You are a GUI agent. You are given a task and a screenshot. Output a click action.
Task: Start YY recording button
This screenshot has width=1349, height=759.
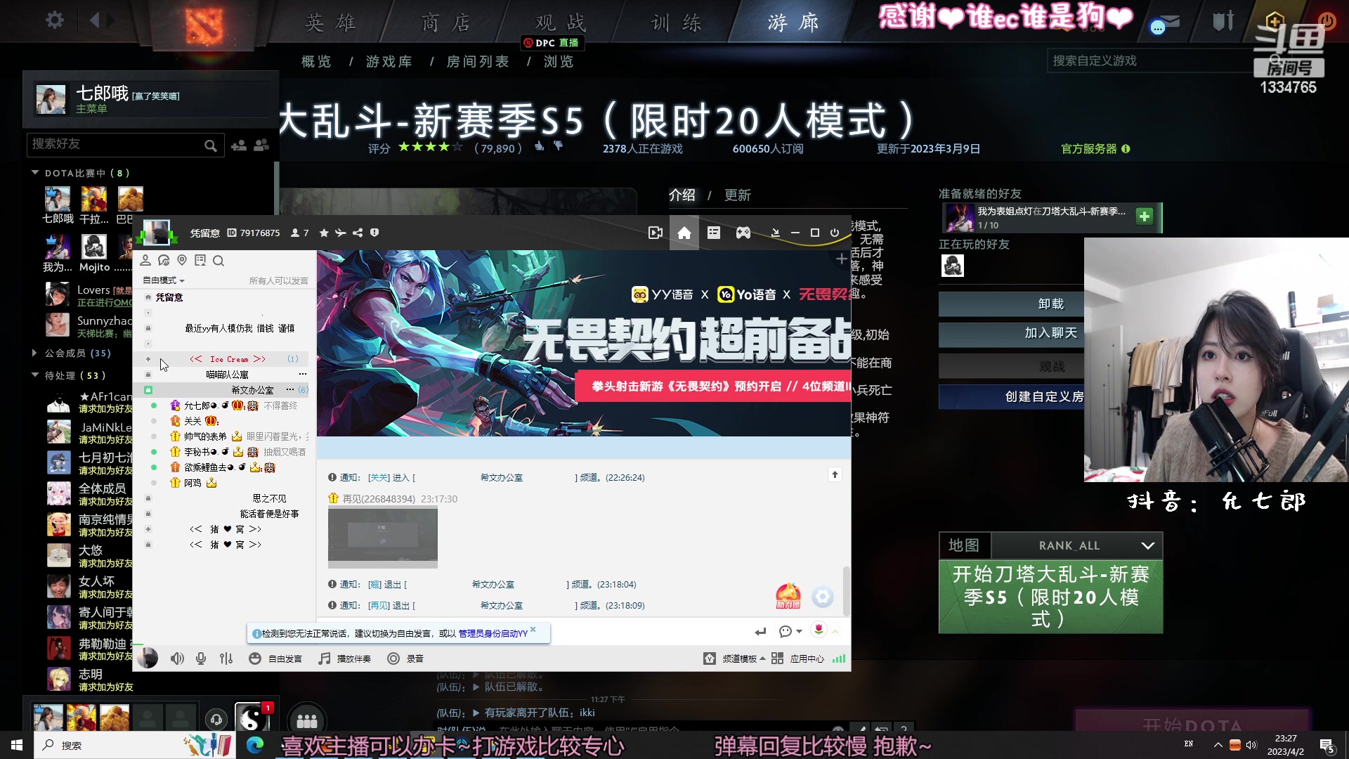(x=406, y=659)
